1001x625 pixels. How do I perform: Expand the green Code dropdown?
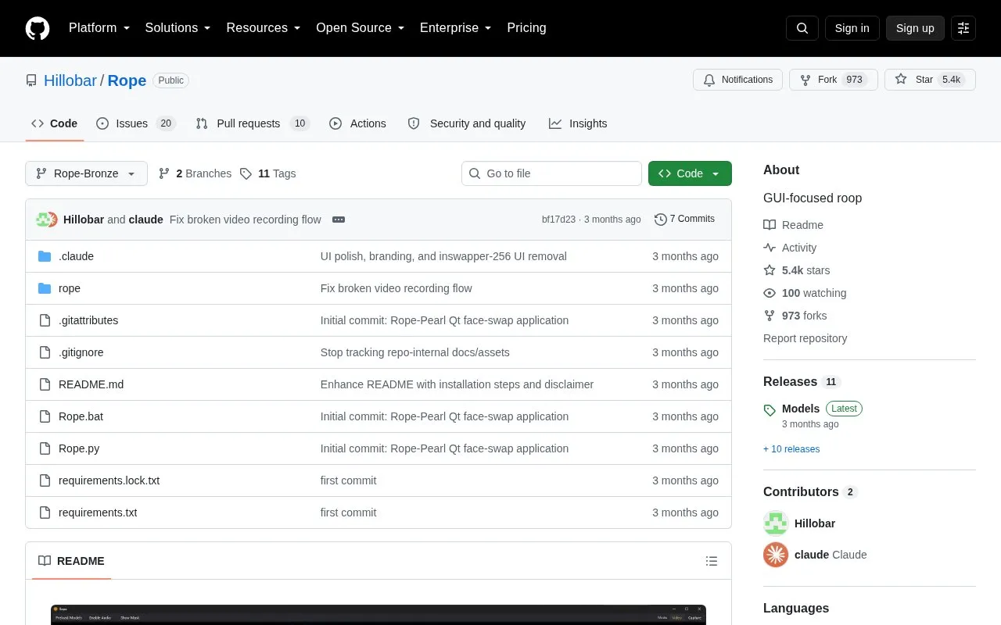(690, 173)
